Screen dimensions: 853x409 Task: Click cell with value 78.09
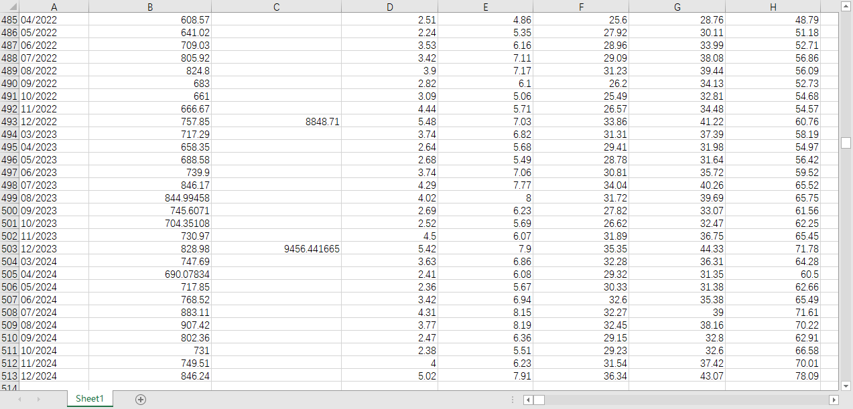[x=773, y=376]
